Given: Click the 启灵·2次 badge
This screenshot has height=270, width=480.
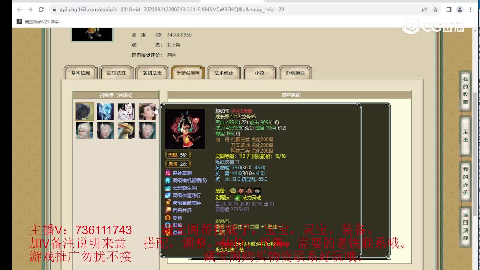Looking at the screenshot, I should point(178,164).
